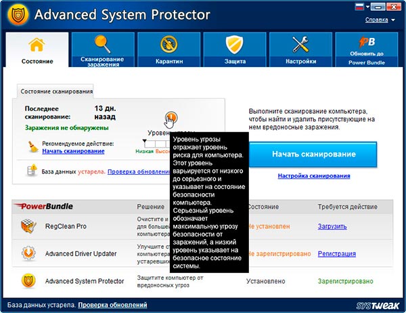Expand the language dropdown arrow beside flag
The height and width of the screenshot is (313, 406).
pyautogui.click(x=367, y=7)
